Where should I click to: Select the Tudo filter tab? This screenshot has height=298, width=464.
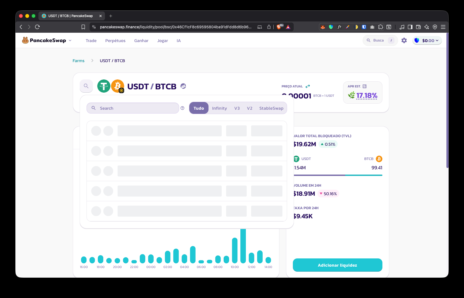(199, 108)
